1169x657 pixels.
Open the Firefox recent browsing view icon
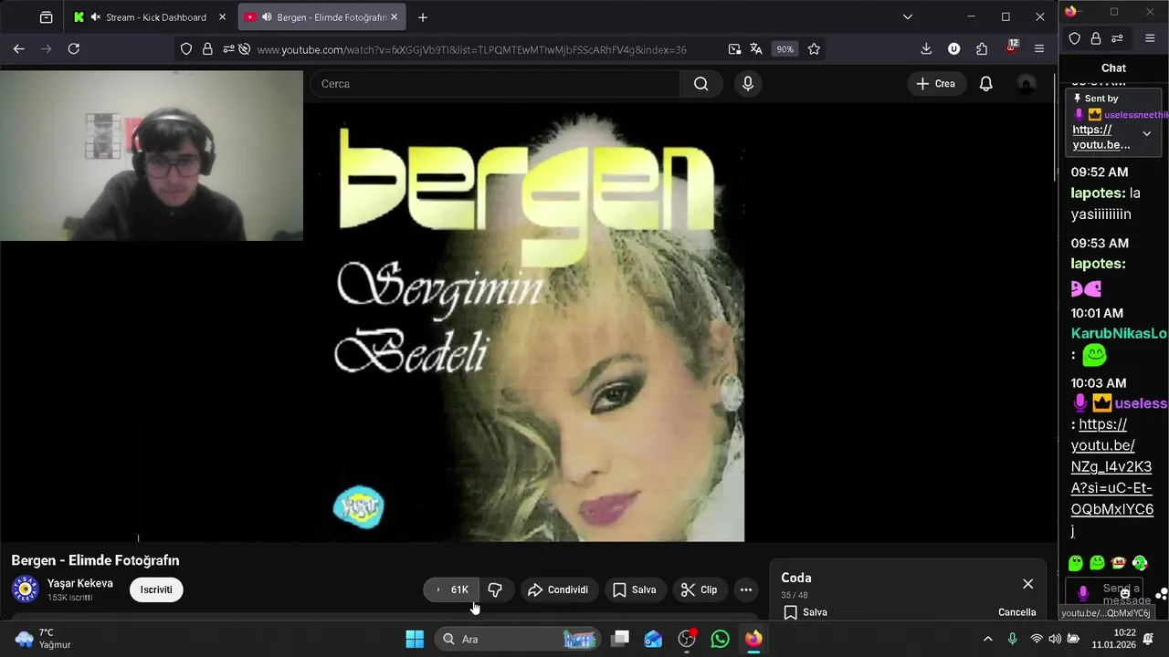tap(46, 17)
